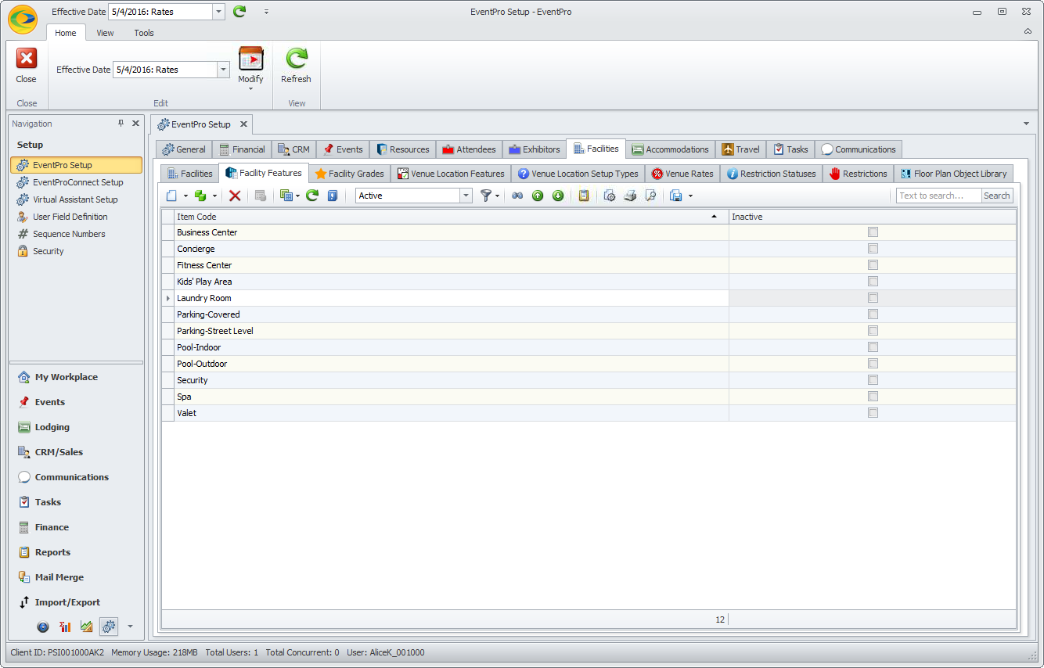
Task: Click the print preview magnifier icon
Action: 650,196
